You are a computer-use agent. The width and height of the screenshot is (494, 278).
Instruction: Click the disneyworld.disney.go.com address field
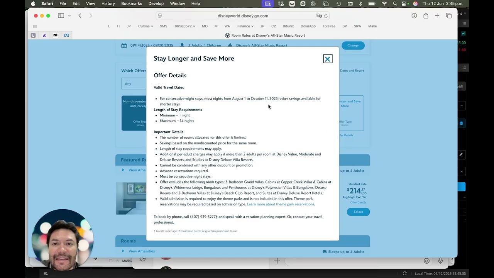(243, 16)
